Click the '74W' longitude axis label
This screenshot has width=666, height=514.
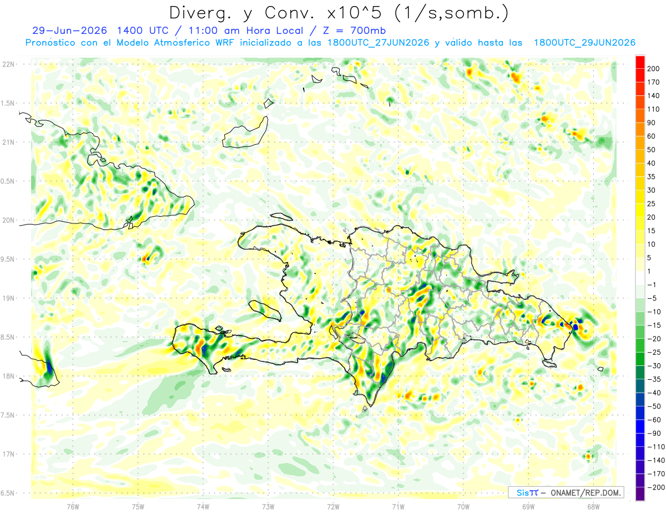point(203,506)
